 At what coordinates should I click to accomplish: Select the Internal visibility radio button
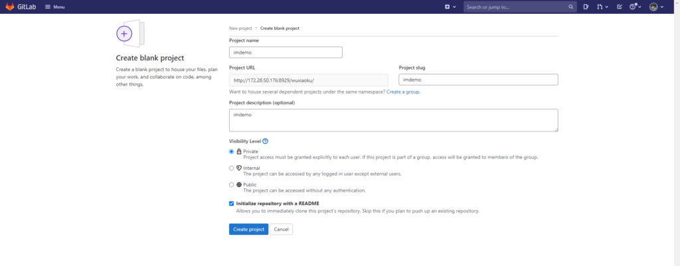[232, 168]
